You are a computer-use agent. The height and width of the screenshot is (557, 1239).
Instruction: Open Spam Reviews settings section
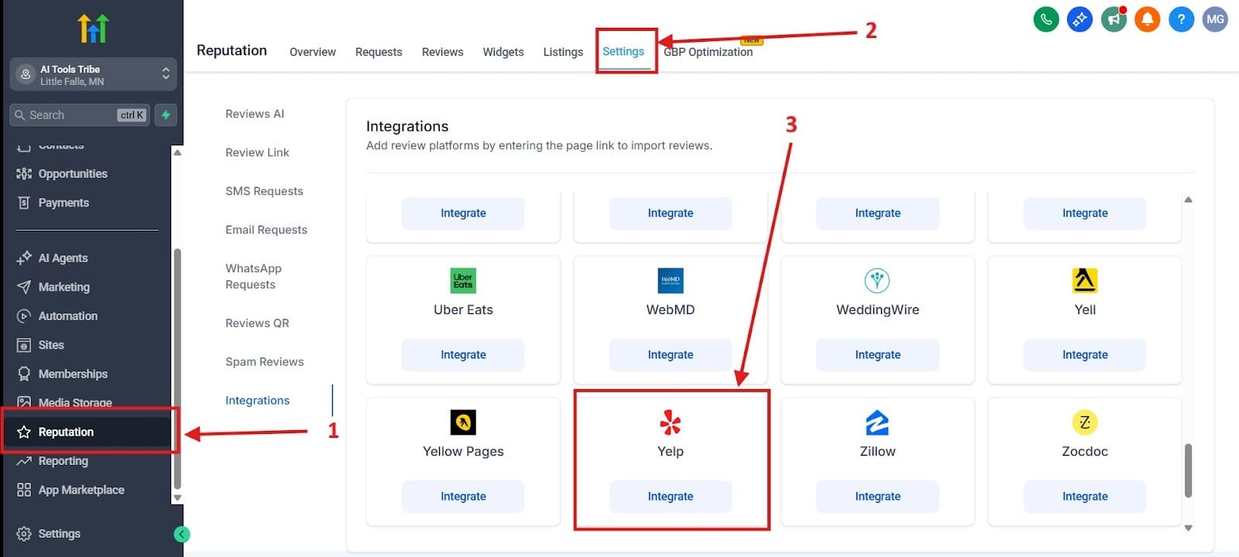[x=264, y=362]
